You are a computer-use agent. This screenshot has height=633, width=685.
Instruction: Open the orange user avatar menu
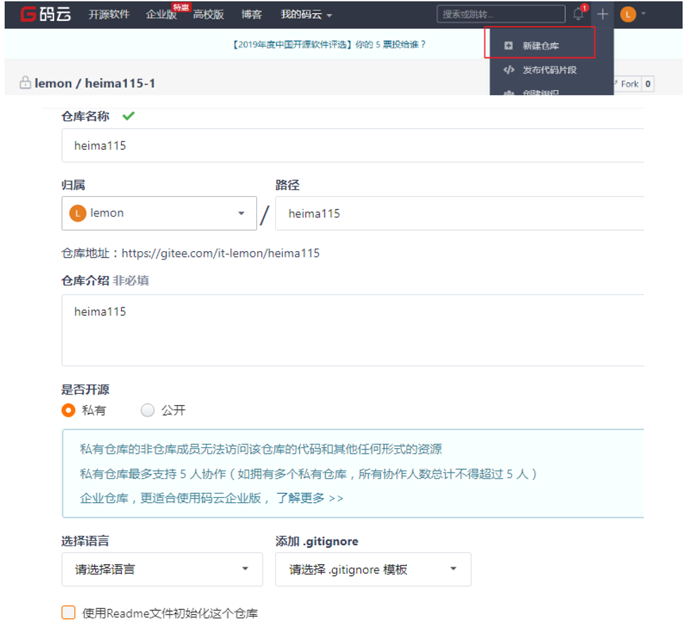tap(628, 14)
